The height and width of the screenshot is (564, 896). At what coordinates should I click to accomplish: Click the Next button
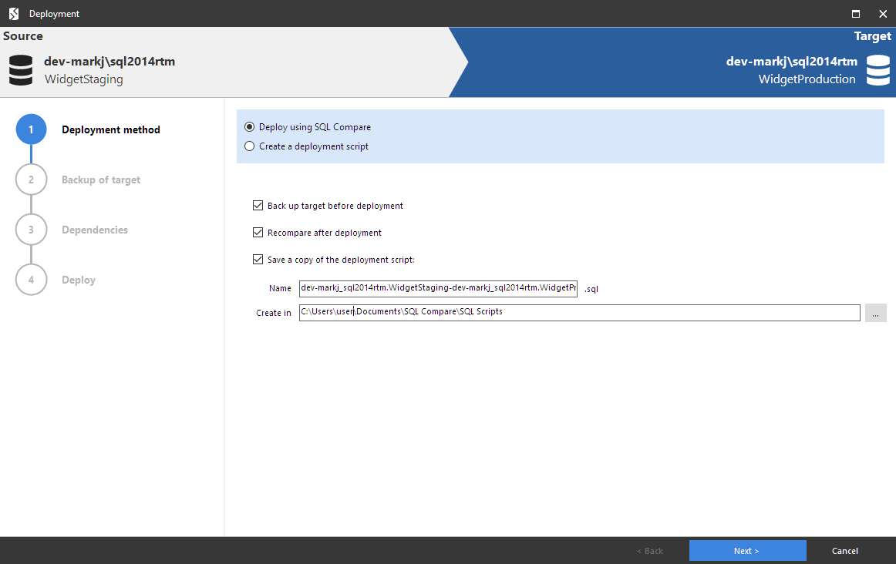point(746,550)
